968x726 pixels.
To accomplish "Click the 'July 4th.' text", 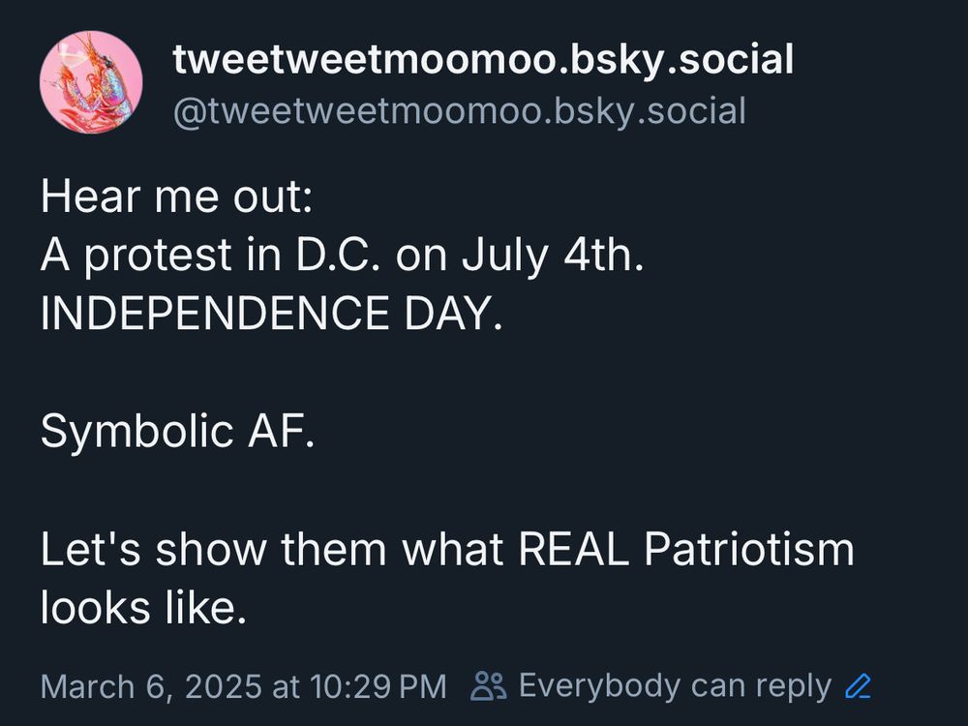I will (x=552, y=256).
